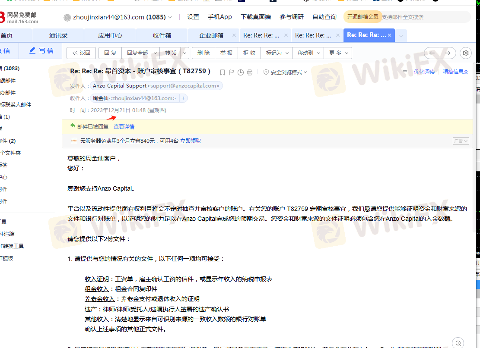Add recipient with the plus icon
This screenshot has width=480, height=348.
click(x=183, y=98)
